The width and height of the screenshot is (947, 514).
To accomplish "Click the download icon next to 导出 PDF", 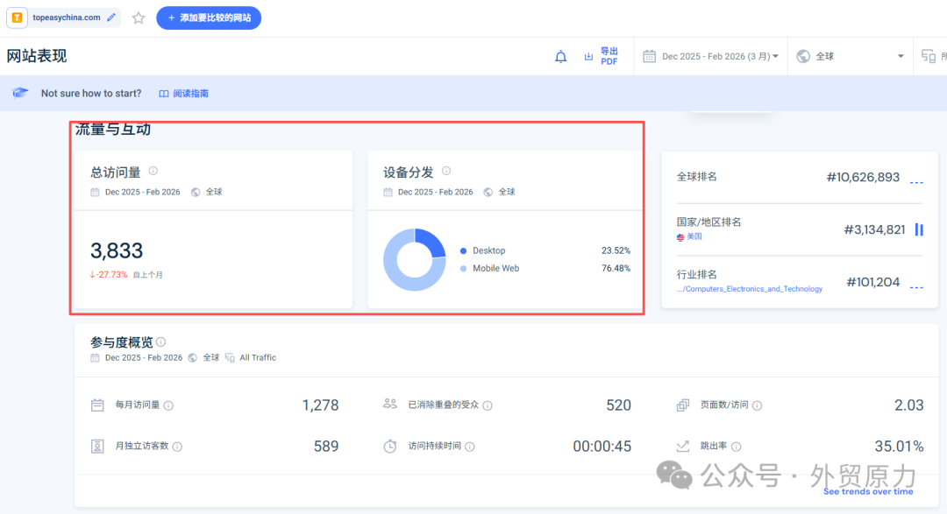I will (x=587, y=55).
